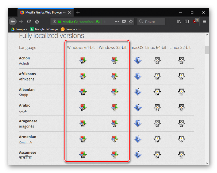Click scrollbar down arrow

click(x=207, y=163)
